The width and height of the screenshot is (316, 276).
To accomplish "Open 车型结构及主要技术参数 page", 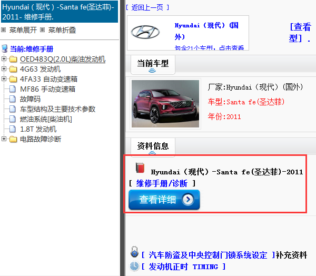I will 57,109.
